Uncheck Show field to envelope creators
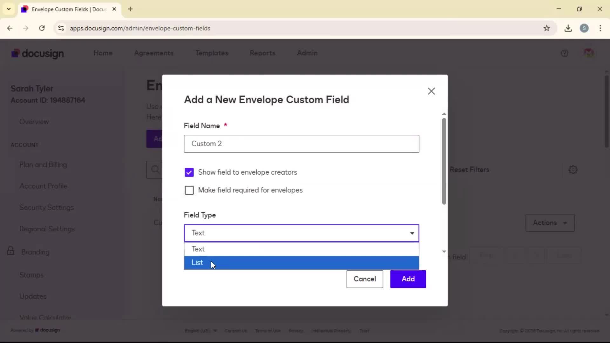Screen dimensions: 610x343 189,172
